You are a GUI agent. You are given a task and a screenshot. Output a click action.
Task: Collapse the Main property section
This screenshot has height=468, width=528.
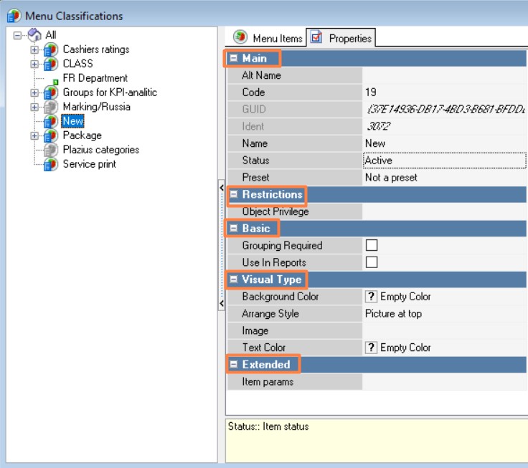233,58
